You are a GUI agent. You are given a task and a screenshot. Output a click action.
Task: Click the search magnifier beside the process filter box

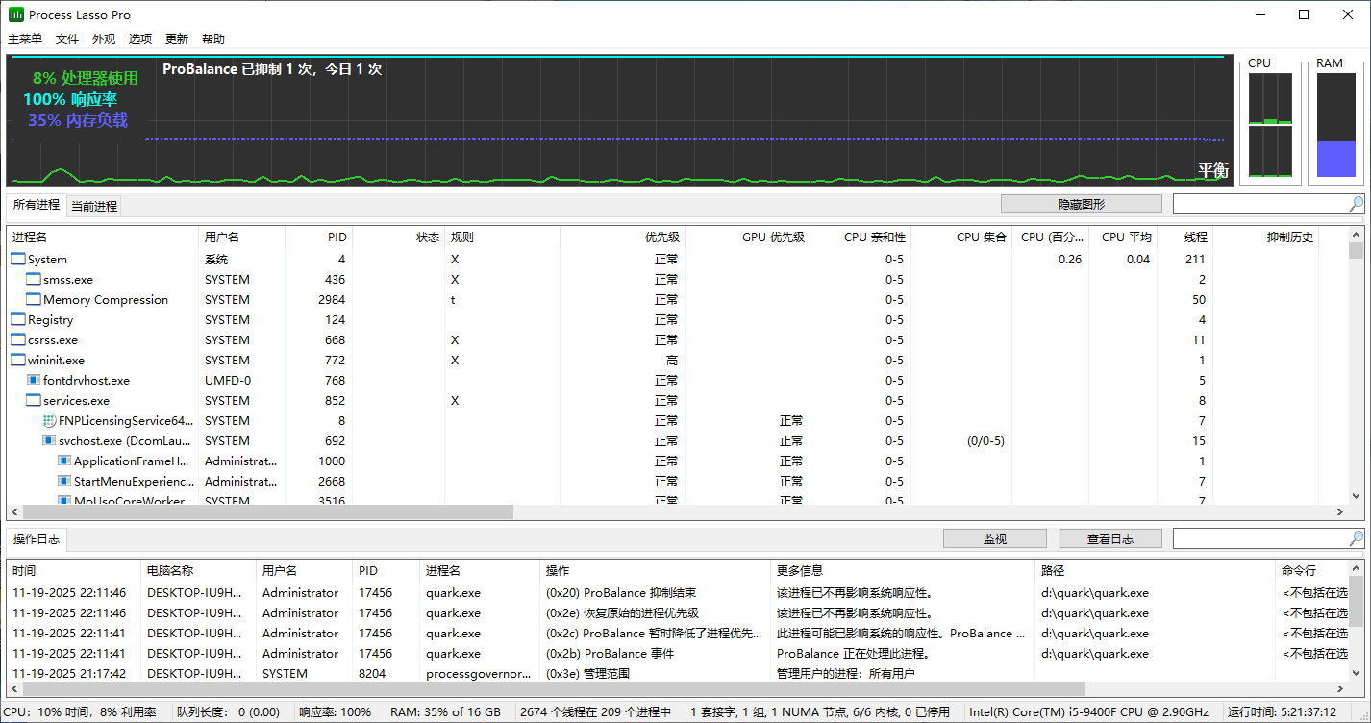coord(1356,203)
